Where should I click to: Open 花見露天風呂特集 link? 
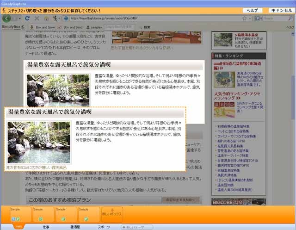pos(230,146)
